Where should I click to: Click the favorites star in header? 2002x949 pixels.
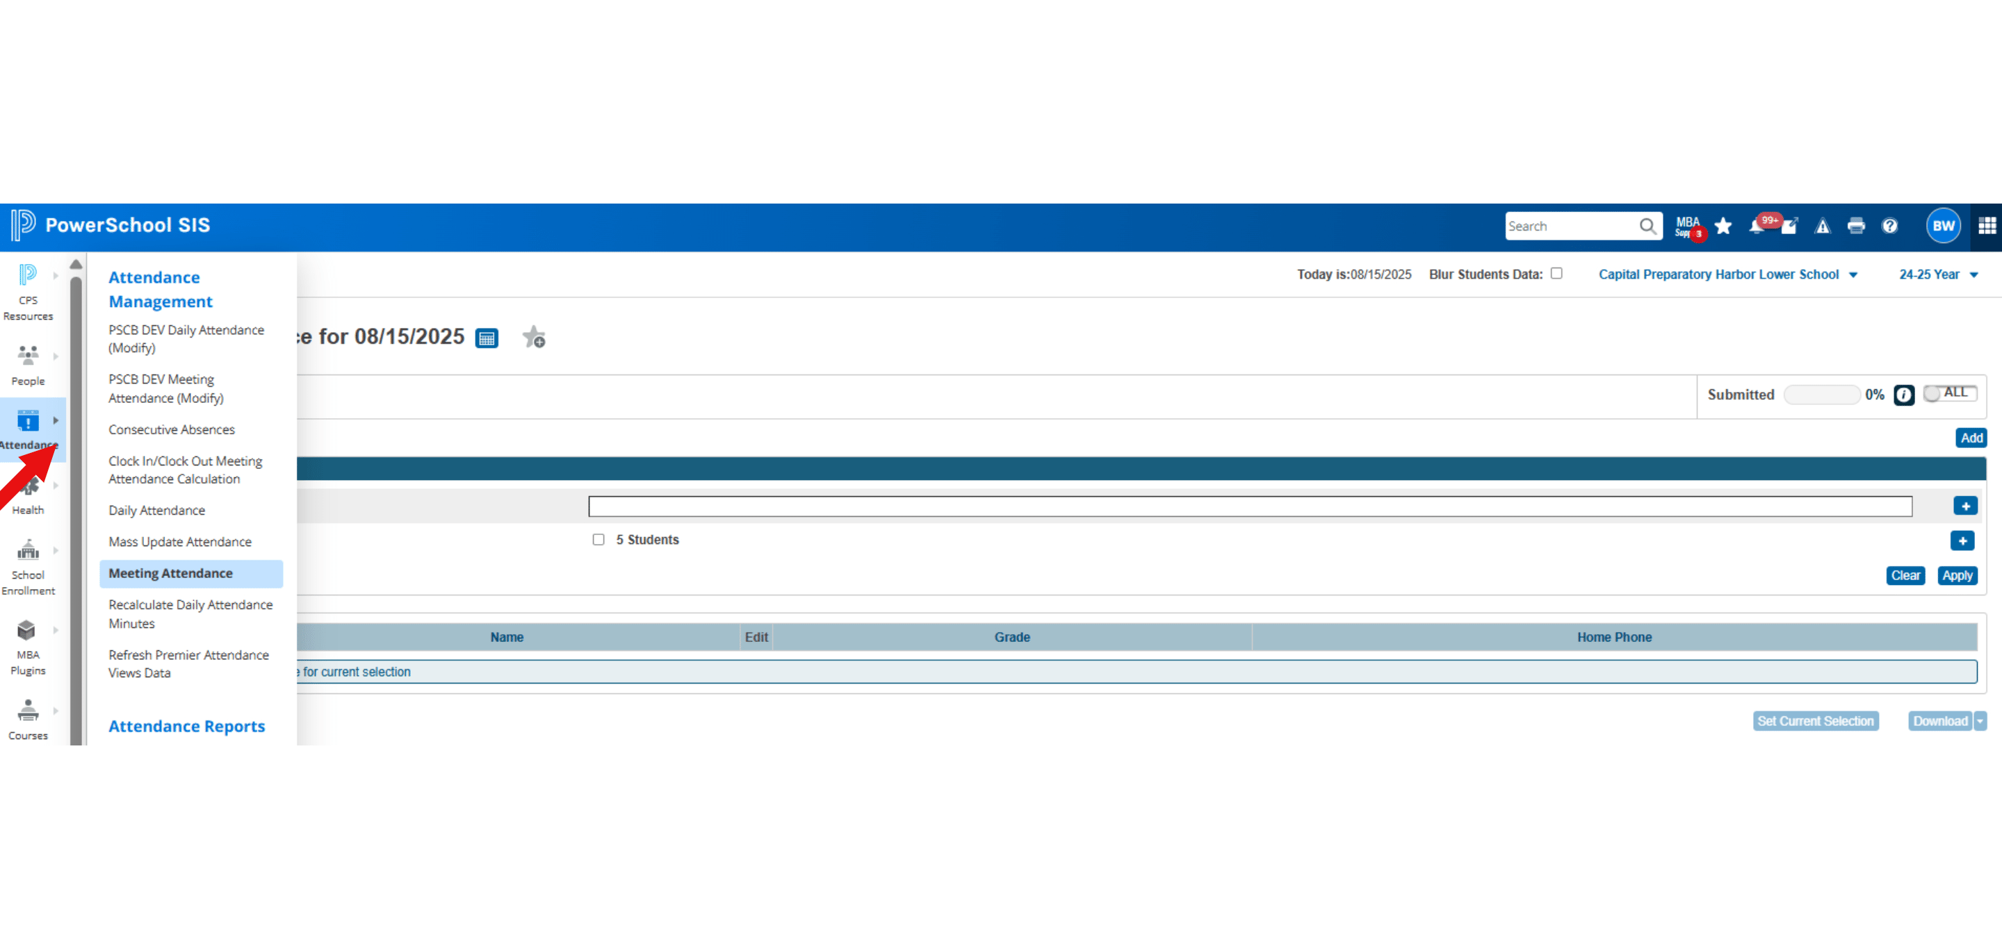(1723, 226)
